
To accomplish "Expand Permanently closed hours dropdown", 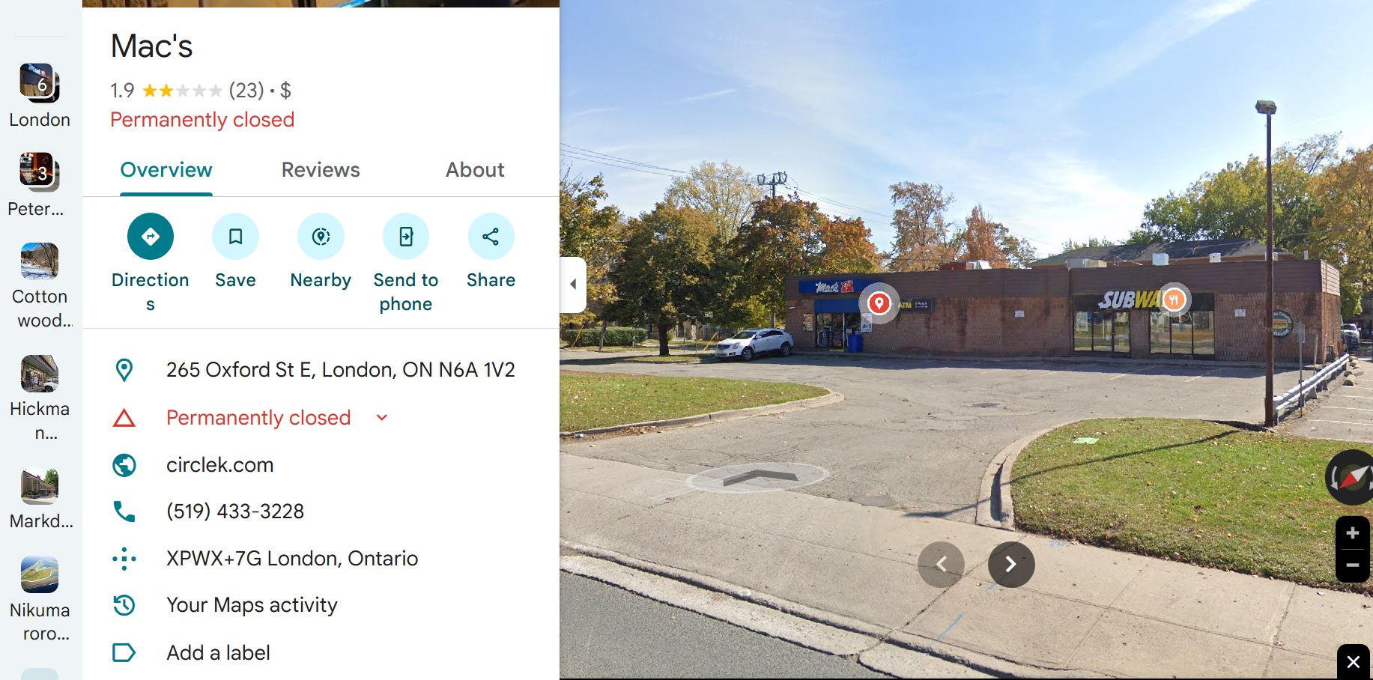I will pyautogui.click(x=382, y=417).
